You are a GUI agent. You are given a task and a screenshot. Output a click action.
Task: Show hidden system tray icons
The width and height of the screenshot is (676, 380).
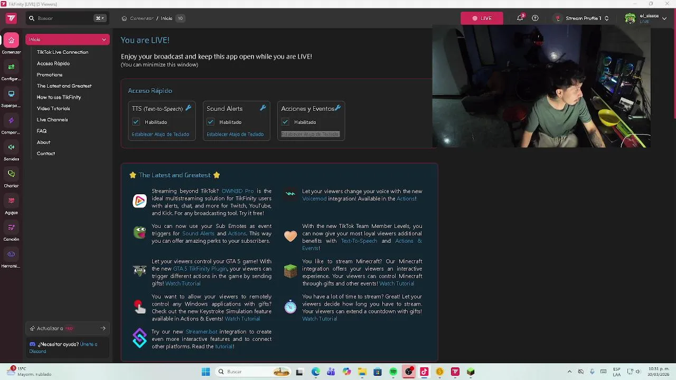(569, 372)
